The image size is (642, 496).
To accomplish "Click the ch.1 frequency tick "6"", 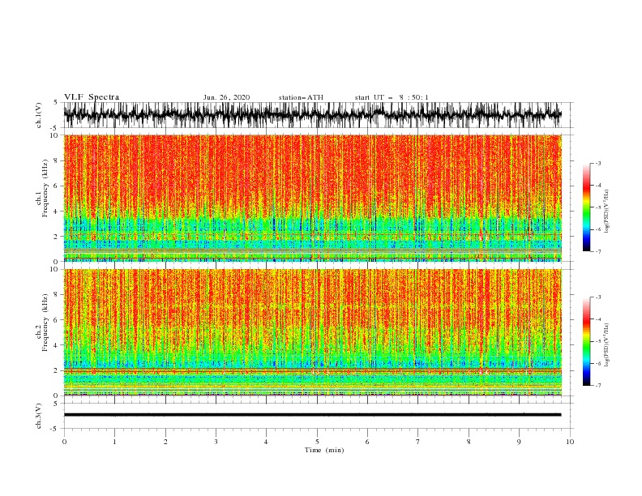I will coord(56,186).
